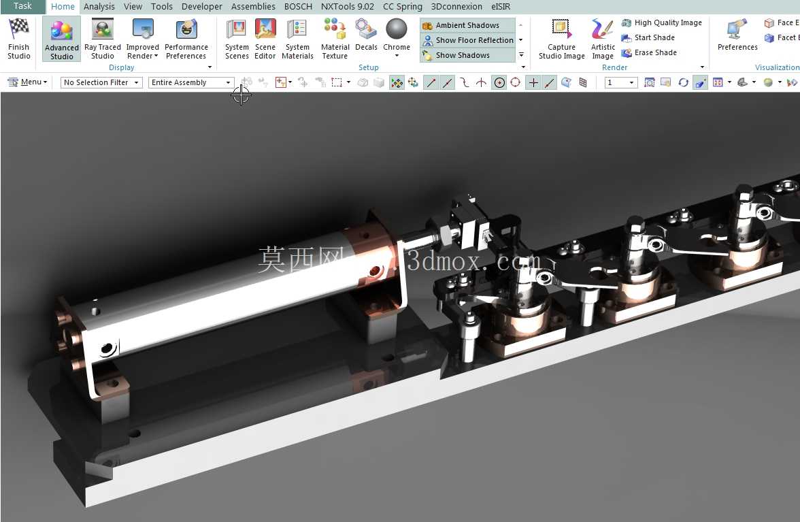Toggle snap to intersection point

coord(481,82)
